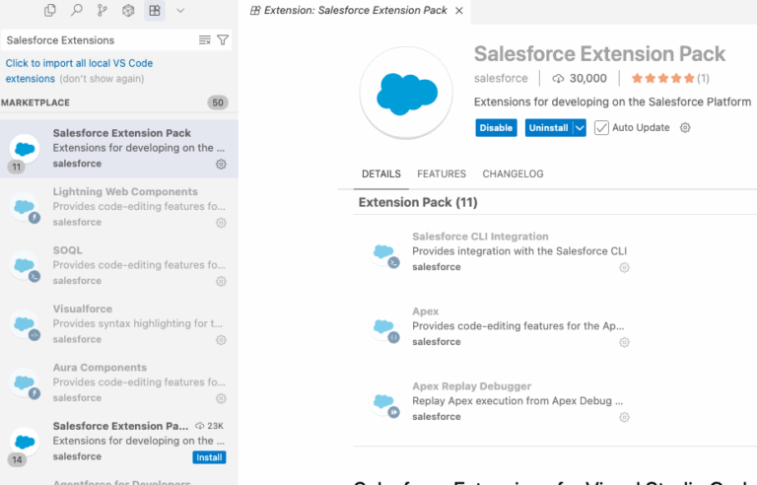The width and height of the screenshot is (757, 485).
Task: Uninstall the Salesforce Extension Pack
Action: (548, 128)
